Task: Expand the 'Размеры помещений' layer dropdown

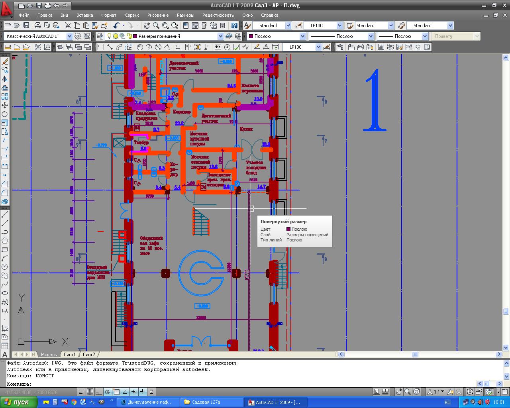Action: [x=220, y=36]
